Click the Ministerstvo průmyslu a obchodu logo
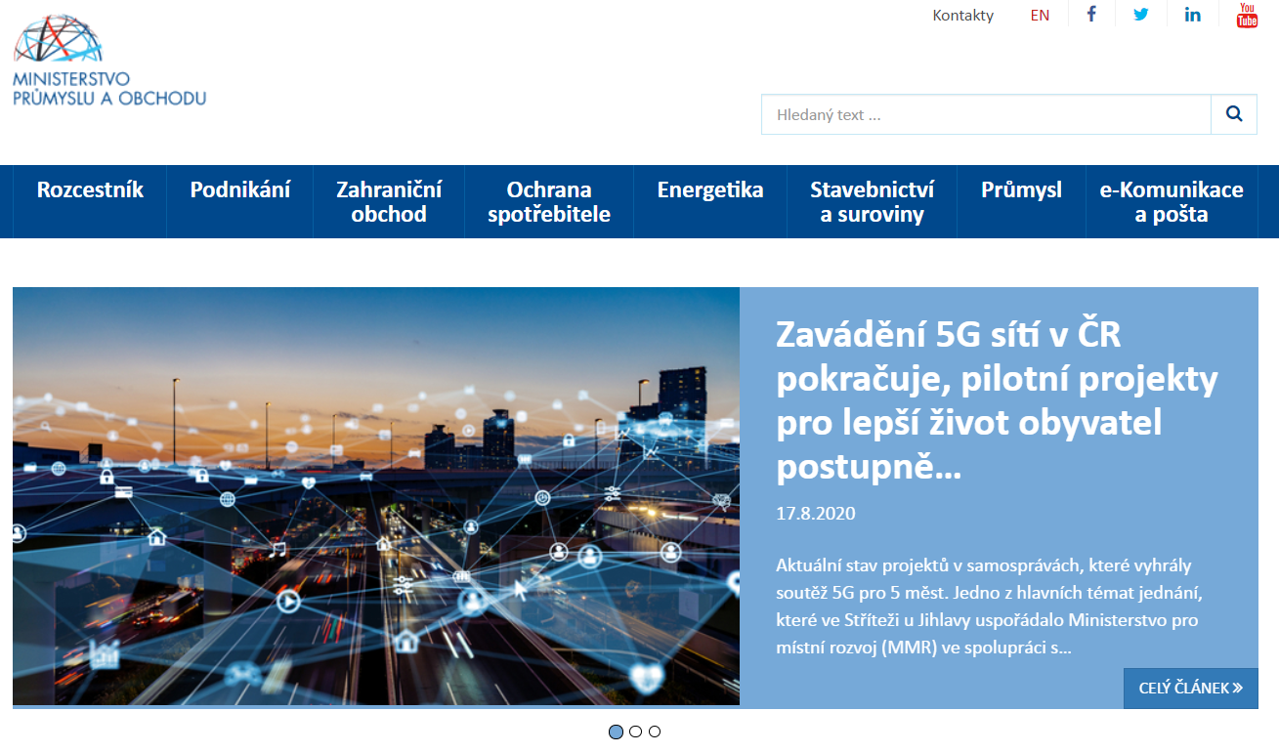This screenshot has height=753, width=1279. (109, 61)
